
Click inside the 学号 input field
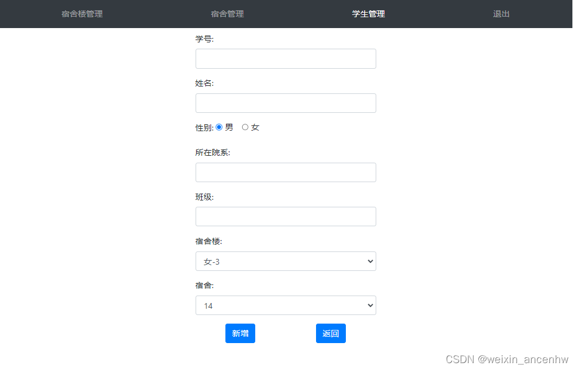pos(286,58)
